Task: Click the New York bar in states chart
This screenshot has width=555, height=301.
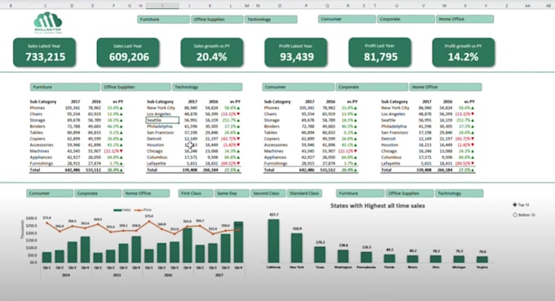Action: point(297,248)
